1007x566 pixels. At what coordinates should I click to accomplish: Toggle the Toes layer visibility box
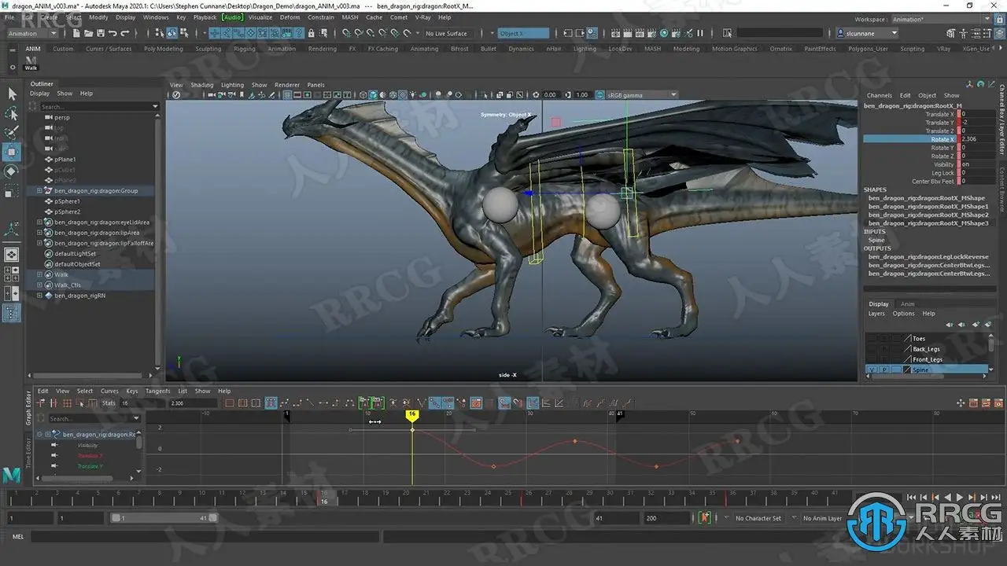click(871, 339)
